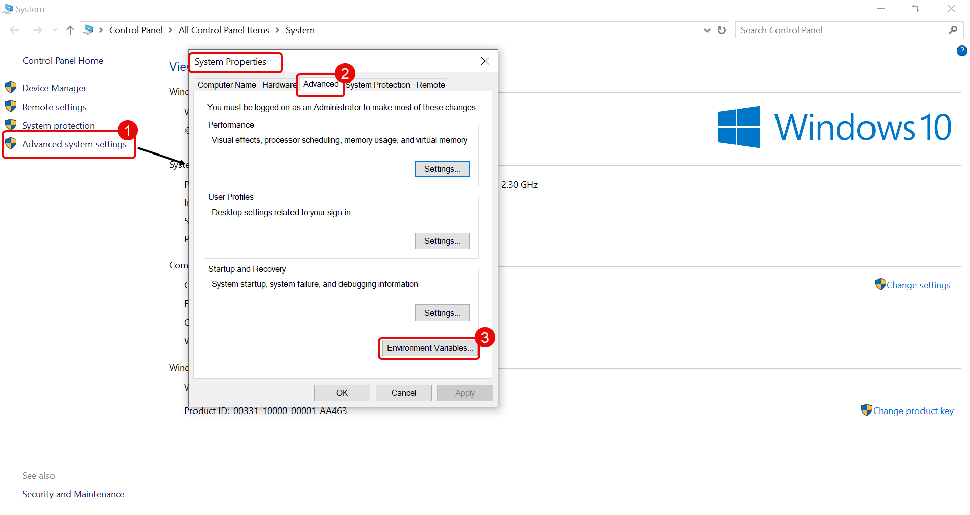Click the search magnifier icon
970x515 pixels.
pos(953,30)
